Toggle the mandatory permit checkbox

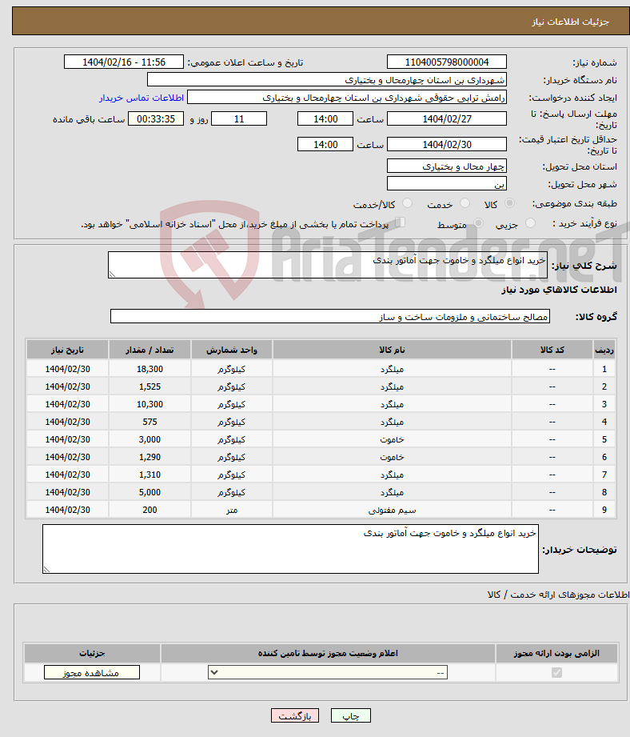click(x=556, y=673)
